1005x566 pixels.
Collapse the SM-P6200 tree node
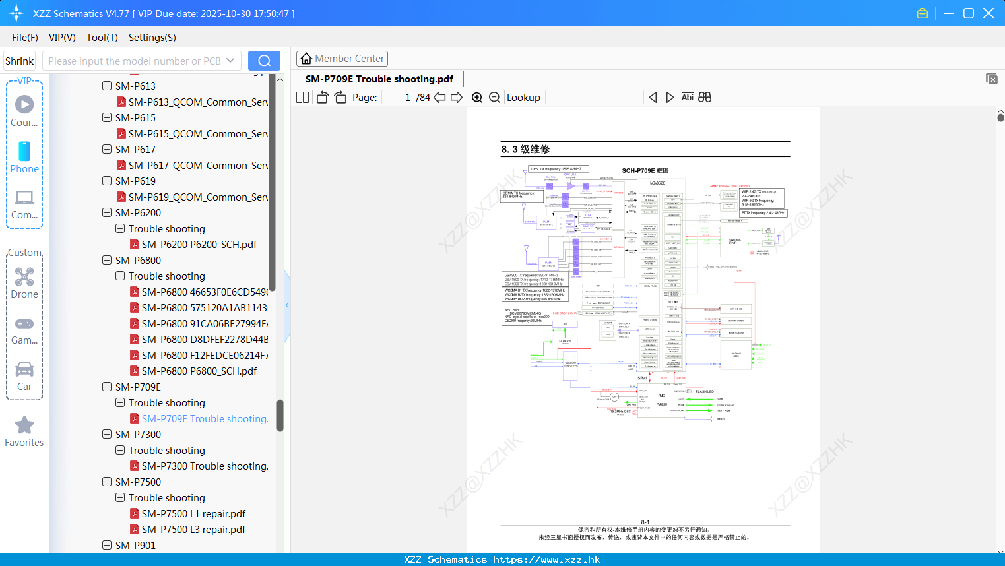[x=107, y=212]
